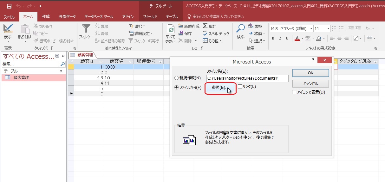The width and height of the screenshot is (385, 182).
Task: Select the ファイルから(F) radio button
Action: 176,88
